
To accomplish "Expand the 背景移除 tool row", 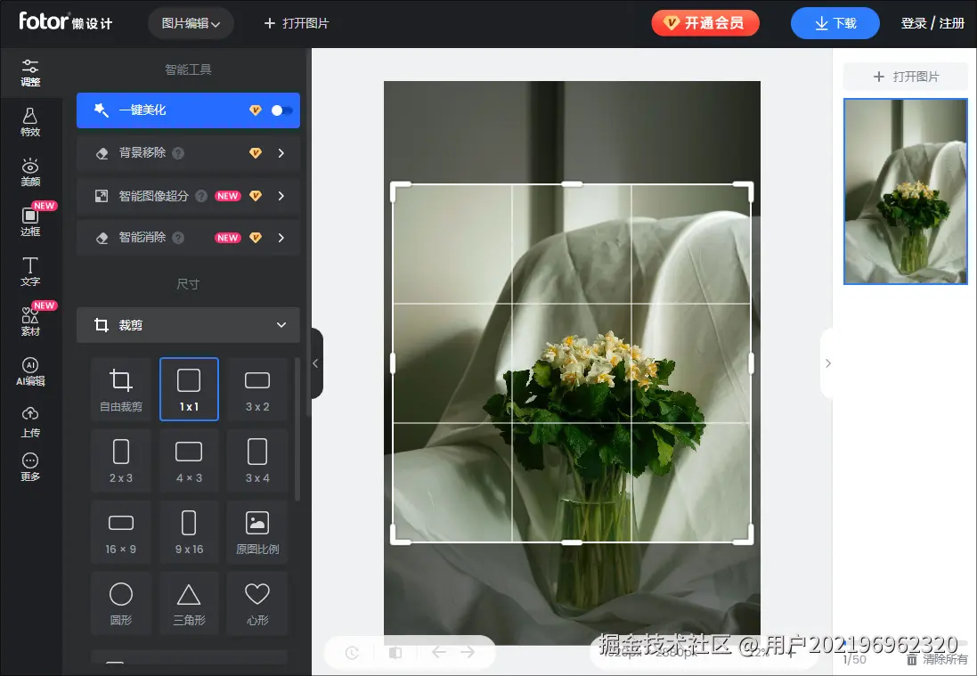I will (x=188, y=152).
